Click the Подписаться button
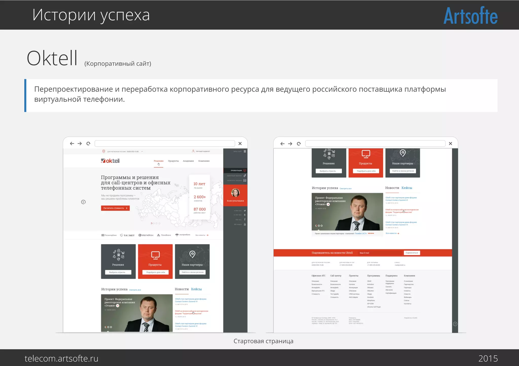This screenshot has width=519, height=366. (412, 253)
